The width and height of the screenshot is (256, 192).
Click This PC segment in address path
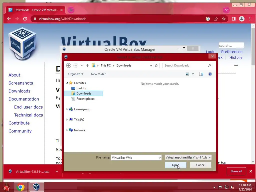click(106, 65)
